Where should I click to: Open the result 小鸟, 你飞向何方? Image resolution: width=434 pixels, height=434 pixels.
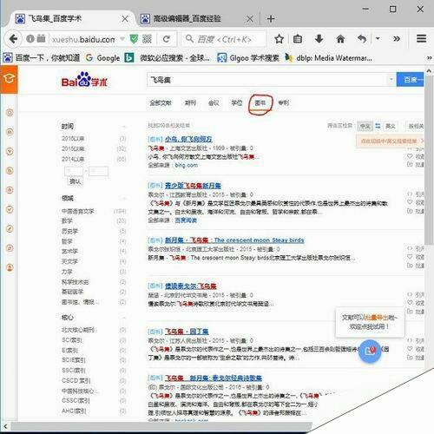[188, 139]
